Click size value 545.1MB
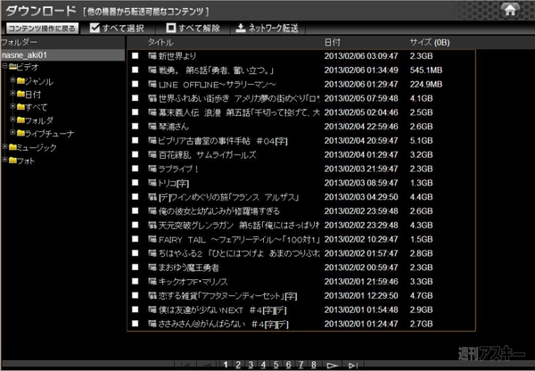 pyautogui.click(x=426, y=70)
